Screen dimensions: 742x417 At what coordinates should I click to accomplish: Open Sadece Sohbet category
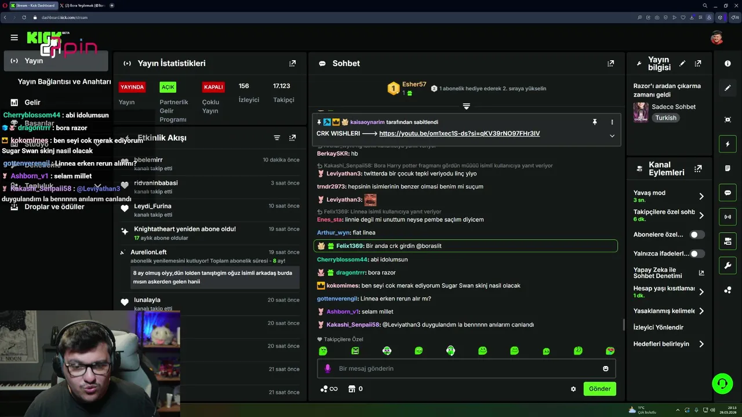[x=674, y=107]
